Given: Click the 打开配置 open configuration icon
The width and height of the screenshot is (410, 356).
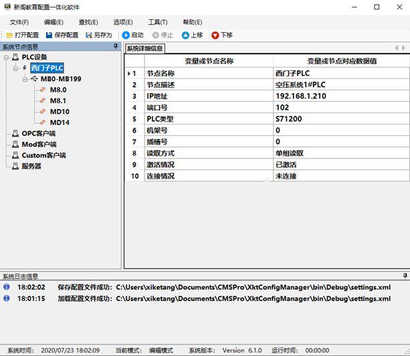Looking at the screenshot, I should (9, 35).
